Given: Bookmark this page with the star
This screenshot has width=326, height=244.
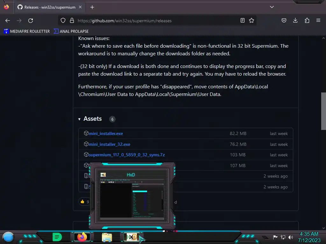Looking at the screenshot, I should (x=252, y=20).
